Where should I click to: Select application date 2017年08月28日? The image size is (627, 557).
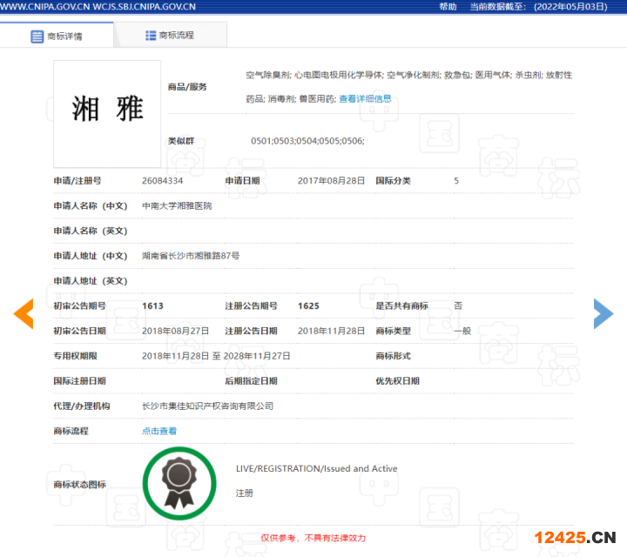click(331, 181)
